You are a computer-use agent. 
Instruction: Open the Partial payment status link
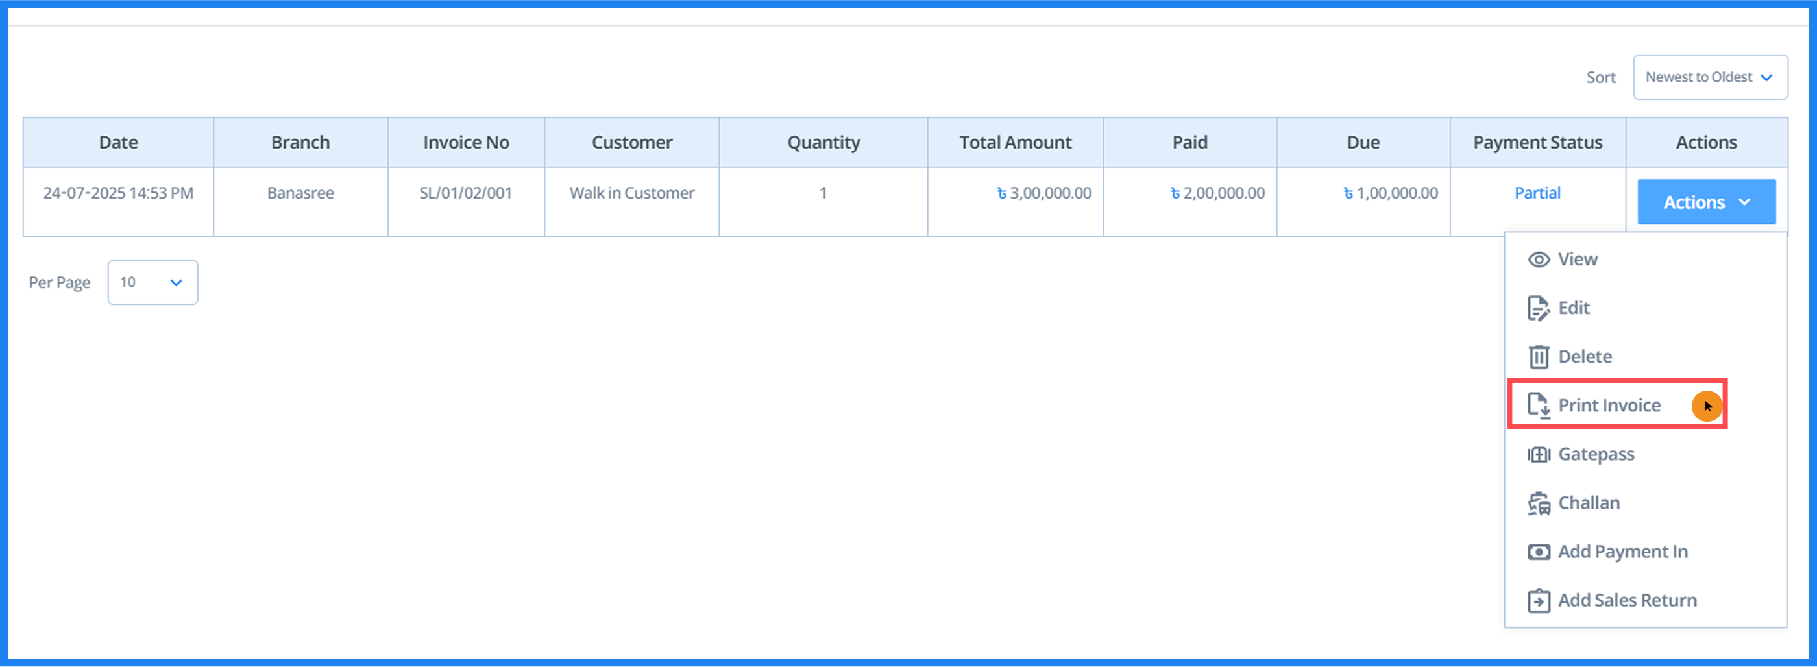tap(1538, 193)
